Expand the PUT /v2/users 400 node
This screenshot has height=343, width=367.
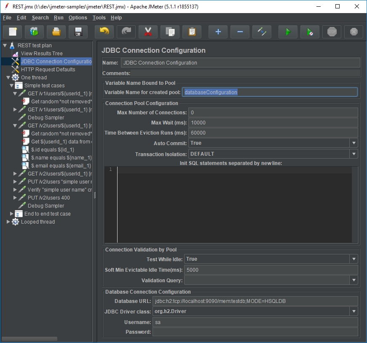pyautogui.click(x=15, y=198)
